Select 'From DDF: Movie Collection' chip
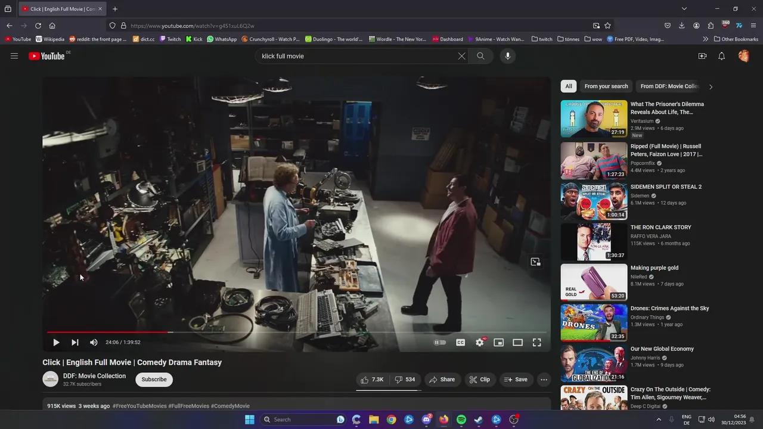Viewport: 763px width, 429px height. pyautogui.click(x=669, y=86)
